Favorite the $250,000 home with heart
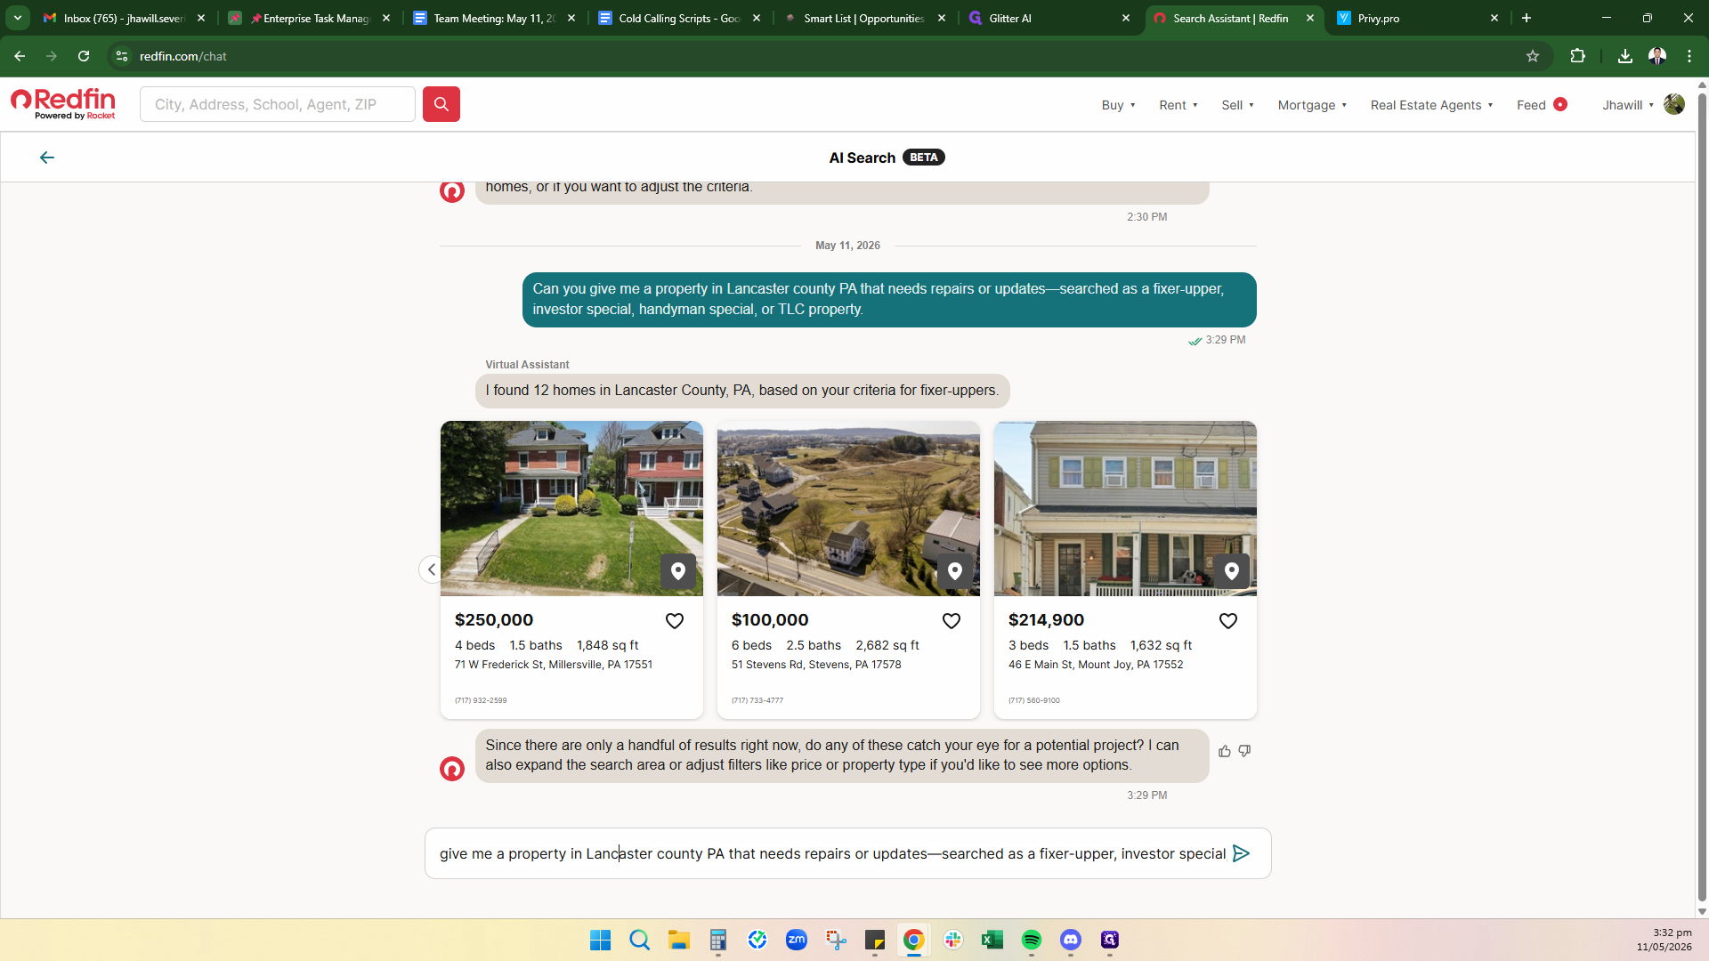This screenshot has height=961, width=1709. [x=675, y=621]
